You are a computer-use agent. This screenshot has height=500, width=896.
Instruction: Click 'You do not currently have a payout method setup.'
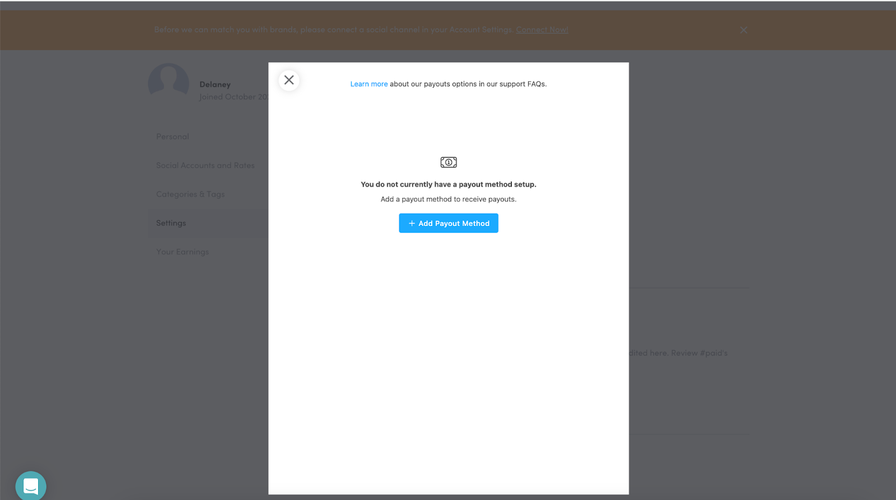(x=449, y=184)
